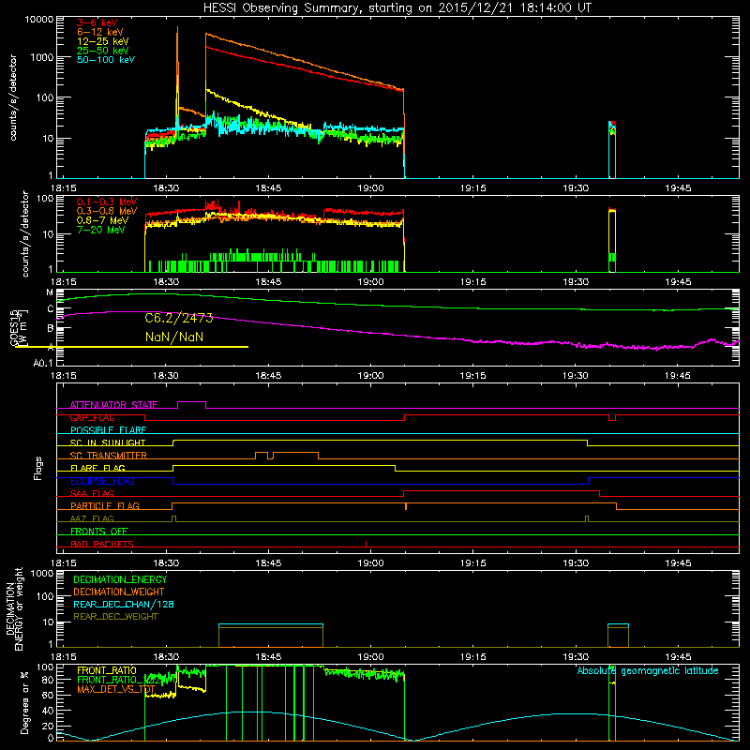Viewport: 750px width, 750px height.
Task: Click the 0.8-7 MeV legend entry
Action: pos(102,220)
